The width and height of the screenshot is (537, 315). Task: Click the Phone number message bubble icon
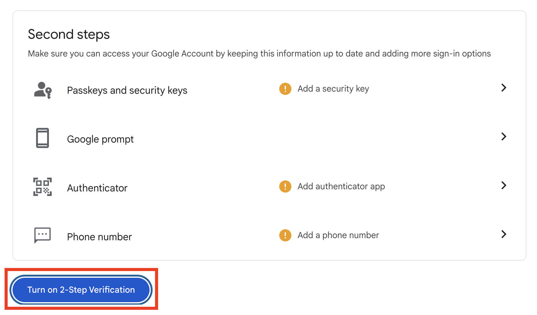(x=43, y=235)
